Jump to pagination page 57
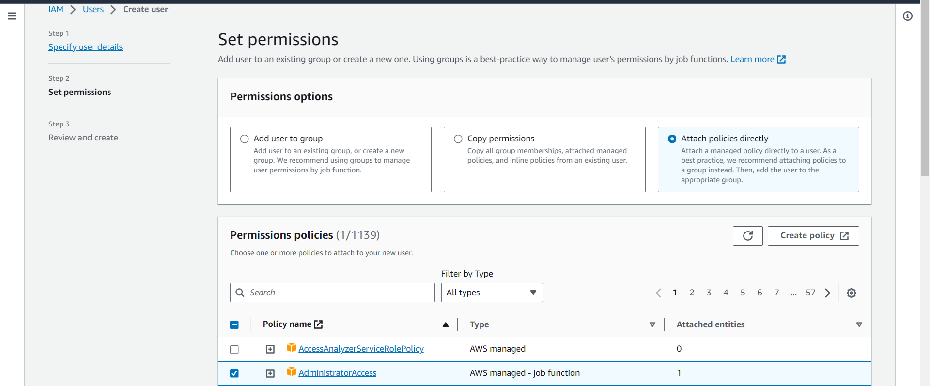 810,293
